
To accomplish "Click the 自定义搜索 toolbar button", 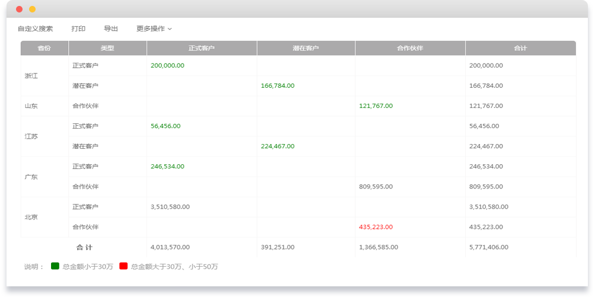I will click(x=35, y=28).
